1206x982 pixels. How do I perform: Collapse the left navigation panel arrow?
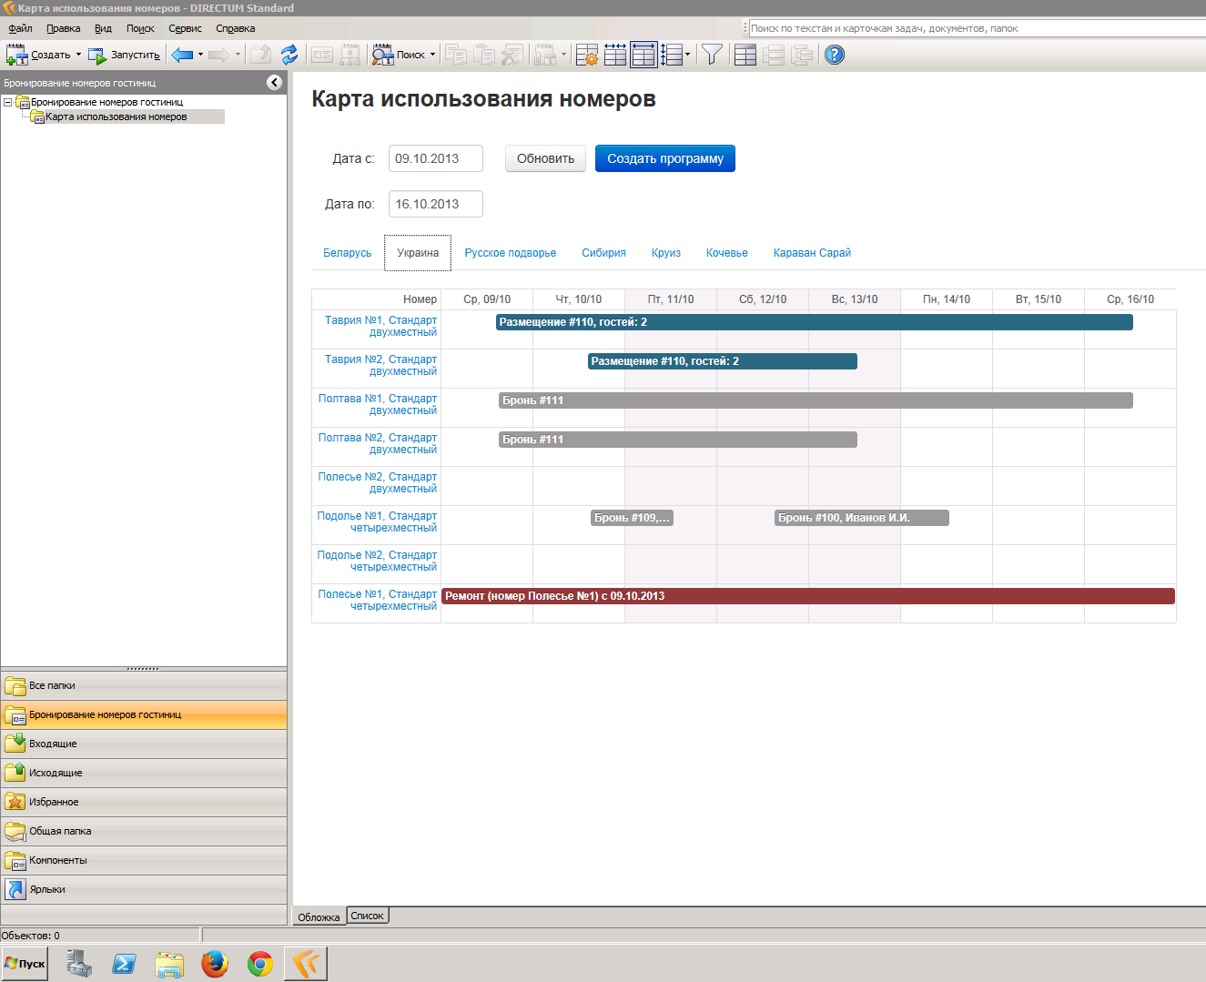pyautogui.click(x=274, y=83)
